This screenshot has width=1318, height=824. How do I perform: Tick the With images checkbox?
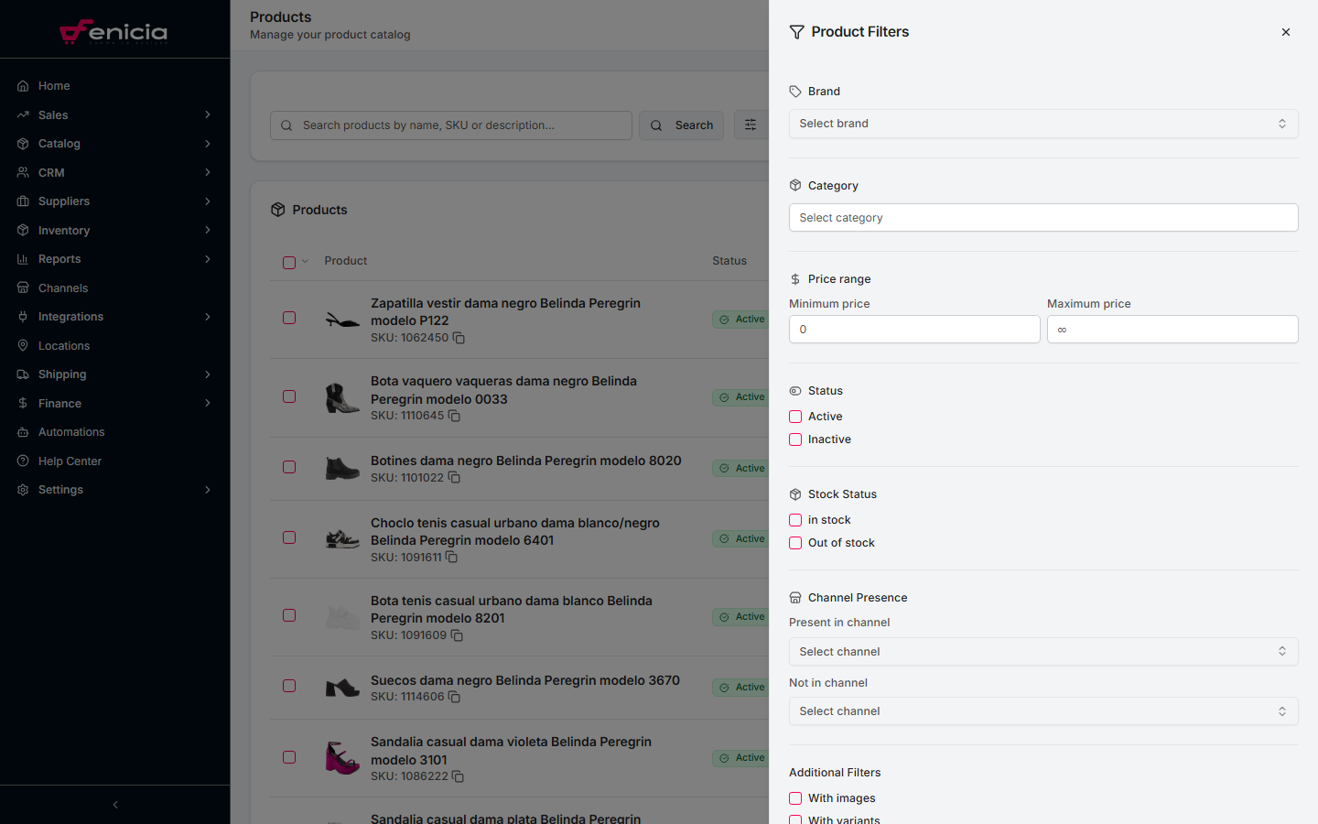point(795,798)
